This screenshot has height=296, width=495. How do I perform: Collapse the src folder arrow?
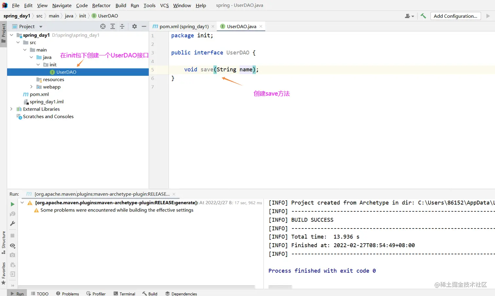(18, 43)
